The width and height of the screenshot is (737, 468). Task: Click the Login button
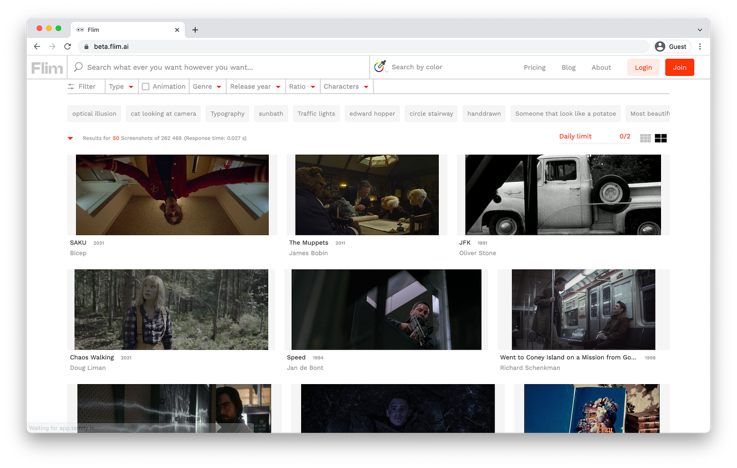coord(643,67)
